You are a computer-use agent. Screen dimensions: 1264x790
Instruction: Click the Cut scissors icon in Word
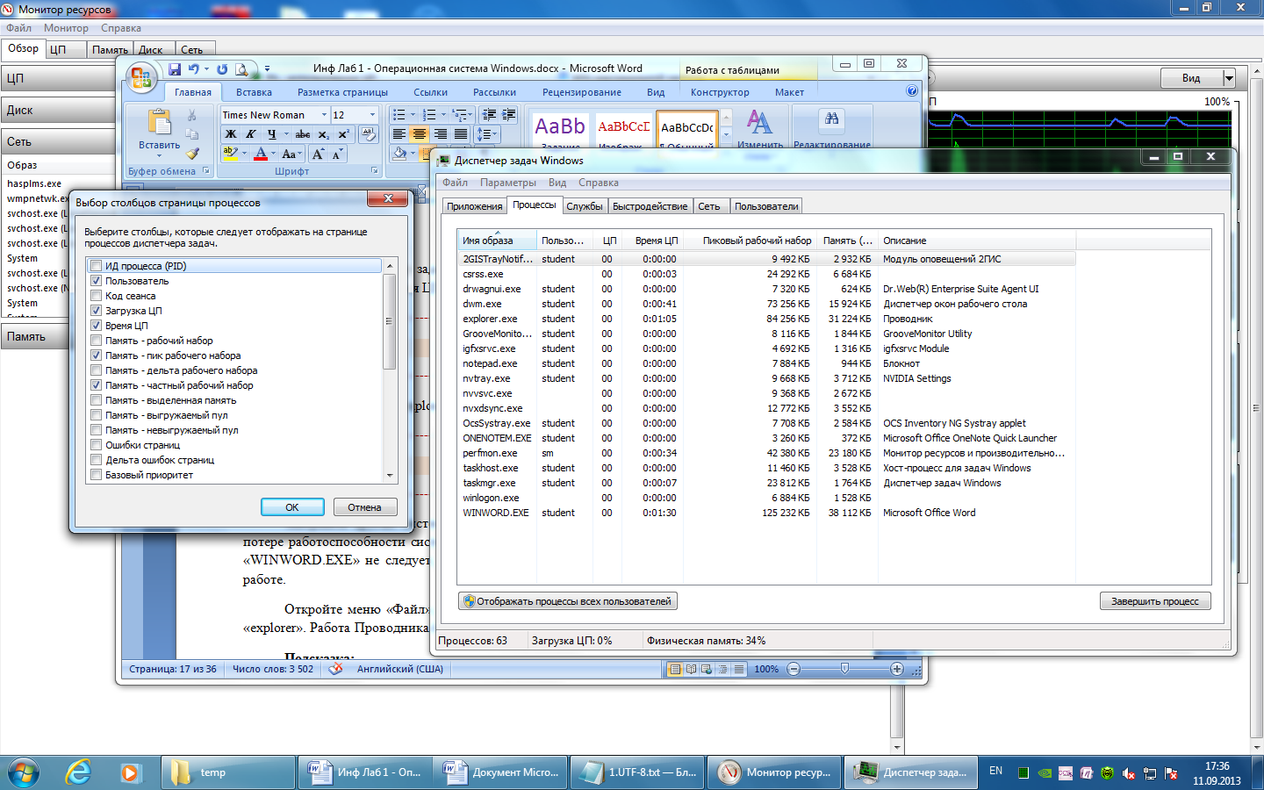(x=192, y=116)
